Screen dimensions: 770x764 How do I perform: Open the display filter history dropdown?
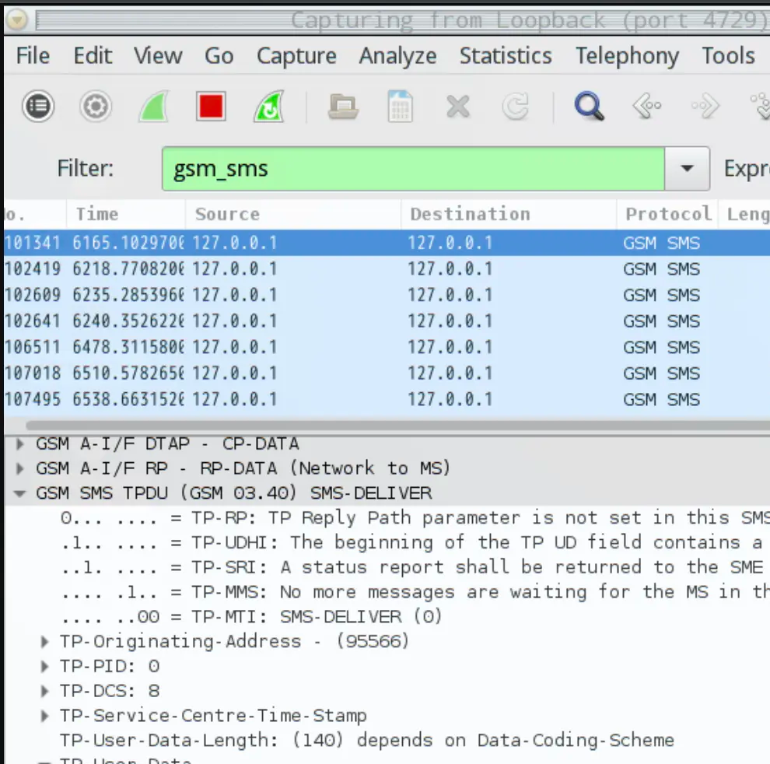coord(686,168)
